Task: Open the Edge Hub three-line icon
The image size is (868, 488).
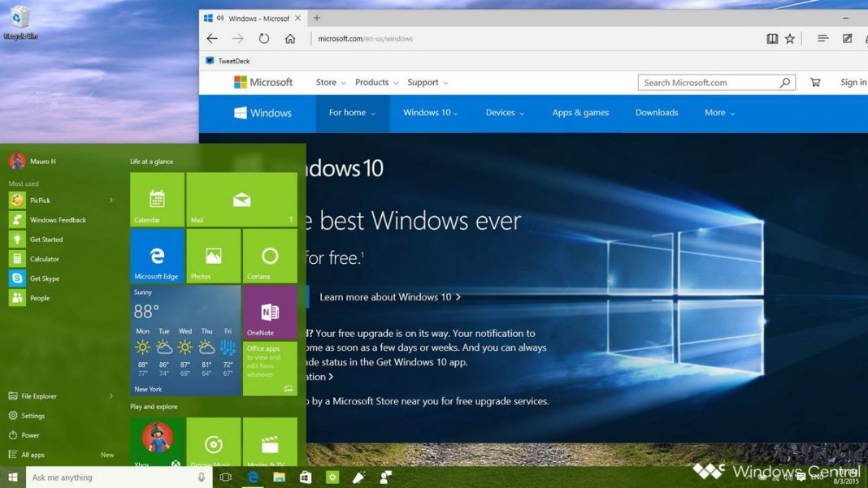Action: pyautogui.click(x=823, y=38)
